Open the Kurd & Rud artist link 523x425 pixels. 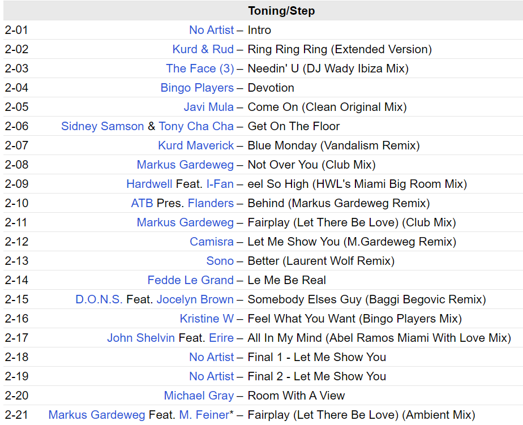(x=203, y=49)
